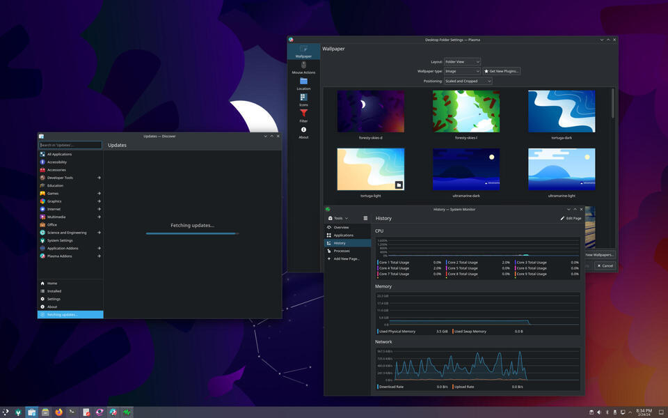Switch to Processes page in System Monitor
The image size is (668, 418).
[x=347, y=251]
